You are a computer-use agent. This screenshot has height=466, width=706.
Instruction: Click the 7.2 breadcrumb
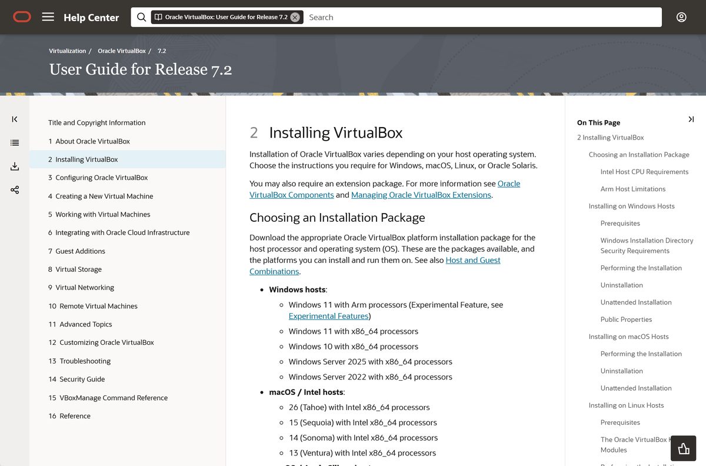tap(162, 51)
